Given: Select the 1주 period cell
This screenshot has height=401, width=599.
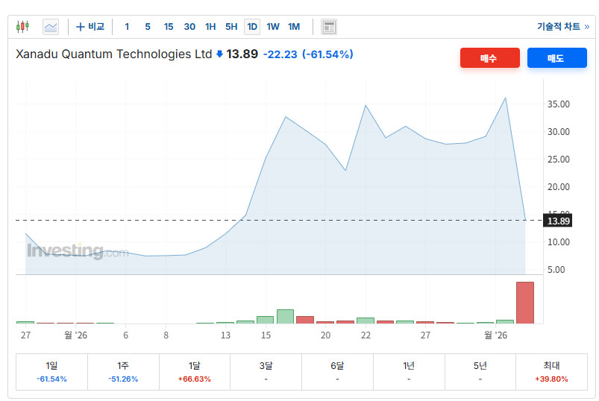Looking at the screenshot, I should [x=123, y=372].
